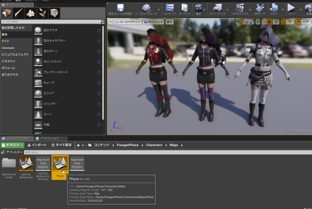Select rotate gizmo tool in viewport

tap(246, 22)
